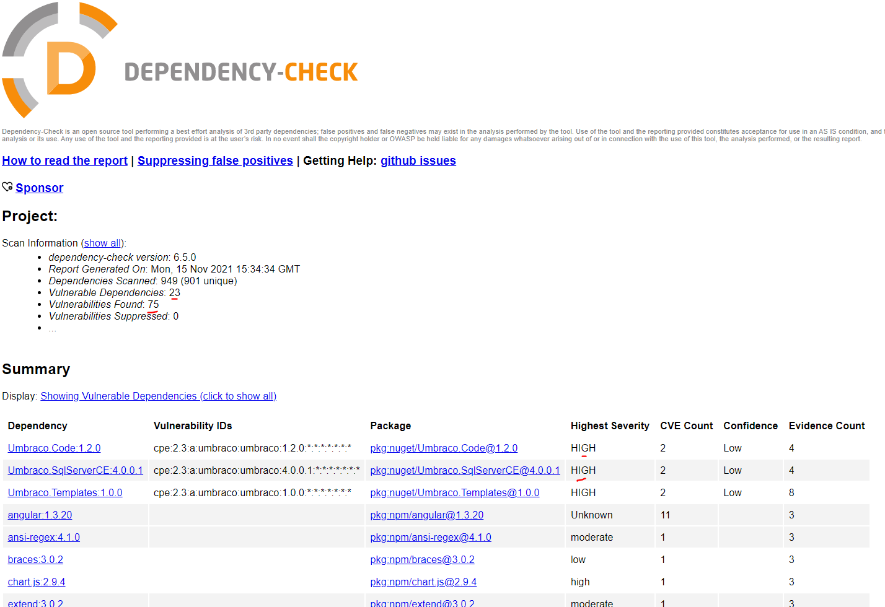The image size is (885, 607).
Task: Open Umbraco.Templates:1.0.0 dependency link
Action: coord(65,492)
